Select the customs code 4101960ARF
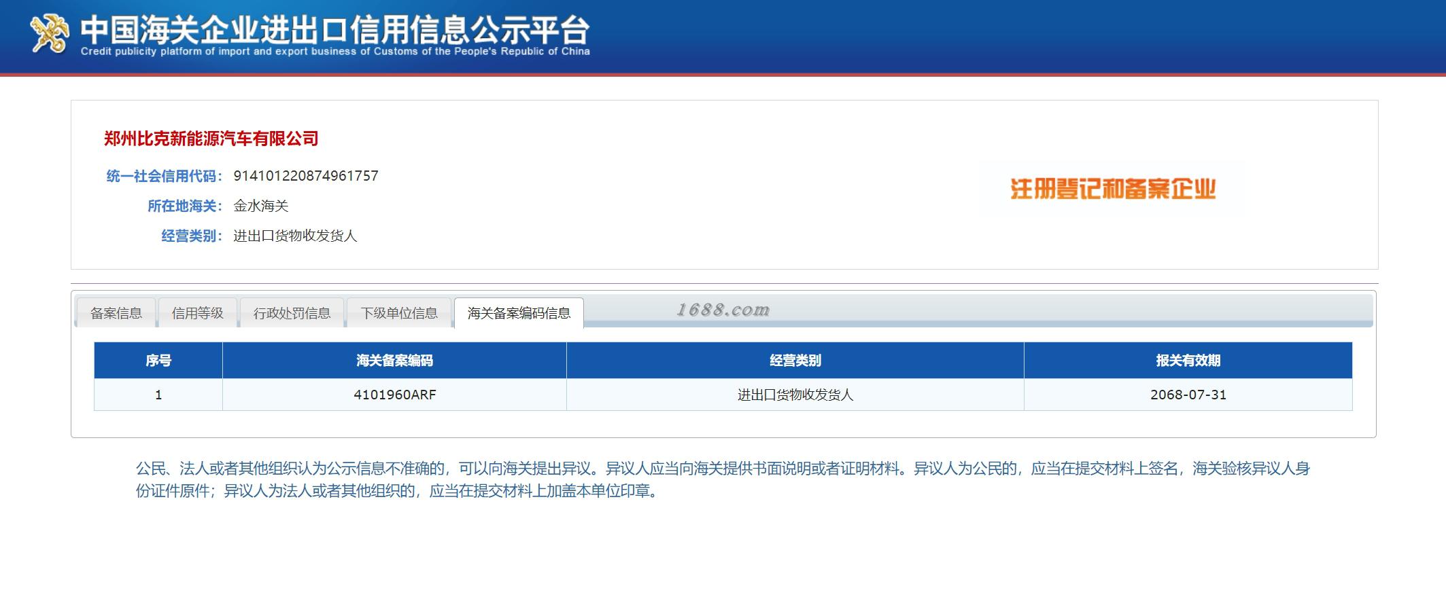 395,395
